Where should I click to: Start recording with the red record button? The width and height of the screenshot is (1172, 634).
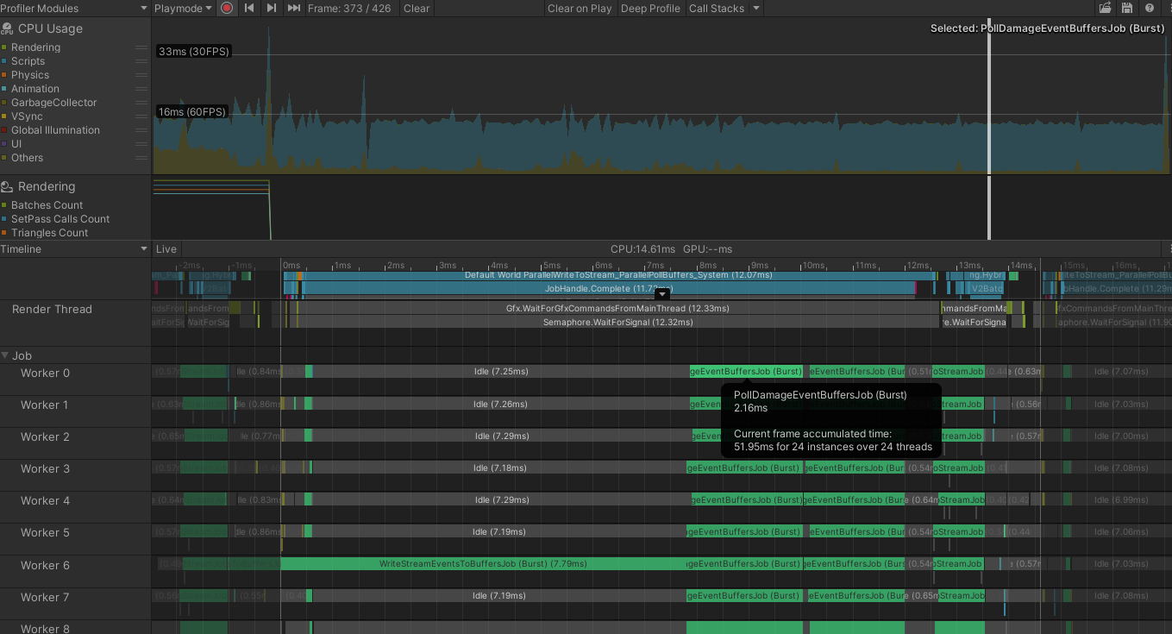click(x=225, y=8)
